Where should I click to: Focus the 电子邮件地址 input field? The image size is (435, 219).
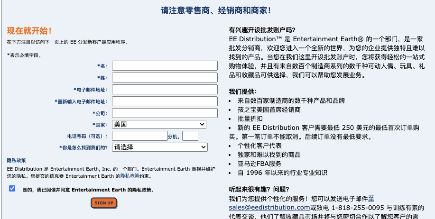(165, 90)
